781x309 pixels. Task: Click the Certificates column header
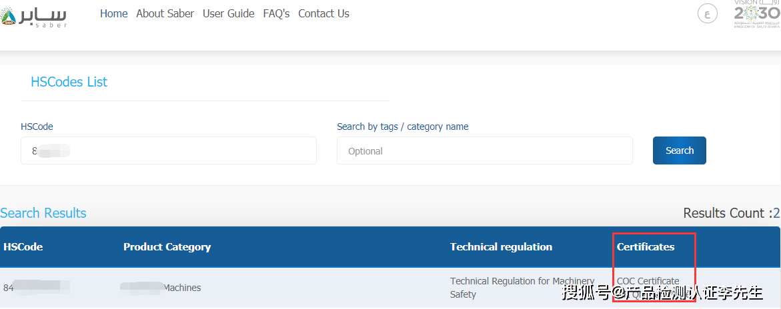pyautogui.click(x=646, y=247)
